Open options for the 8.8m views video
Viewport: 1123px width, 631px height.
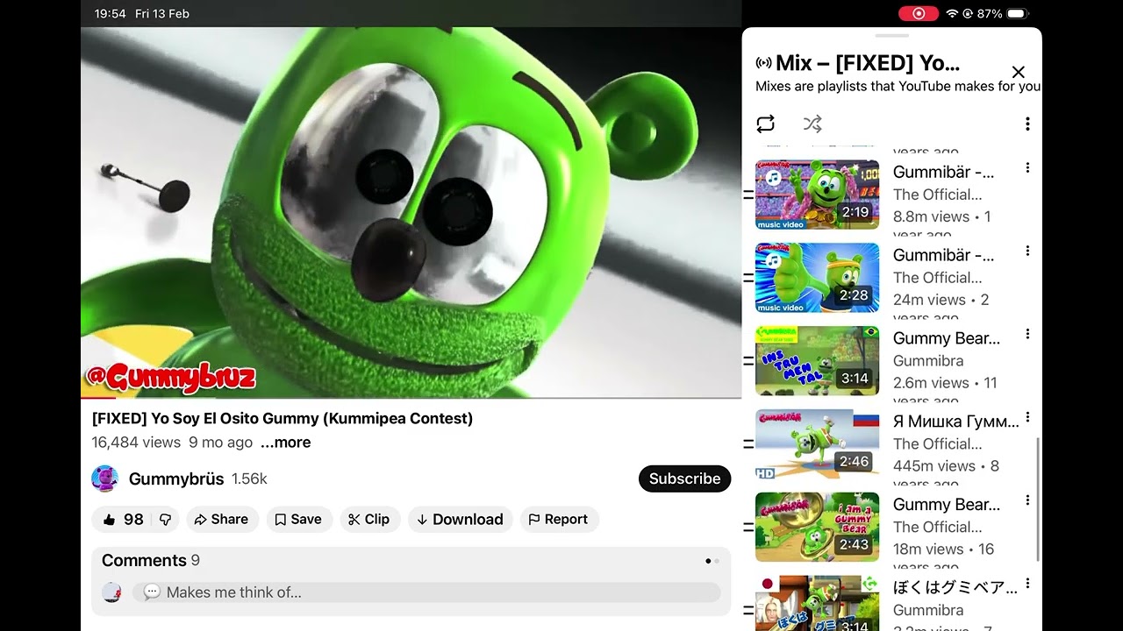click(1027, 168)
